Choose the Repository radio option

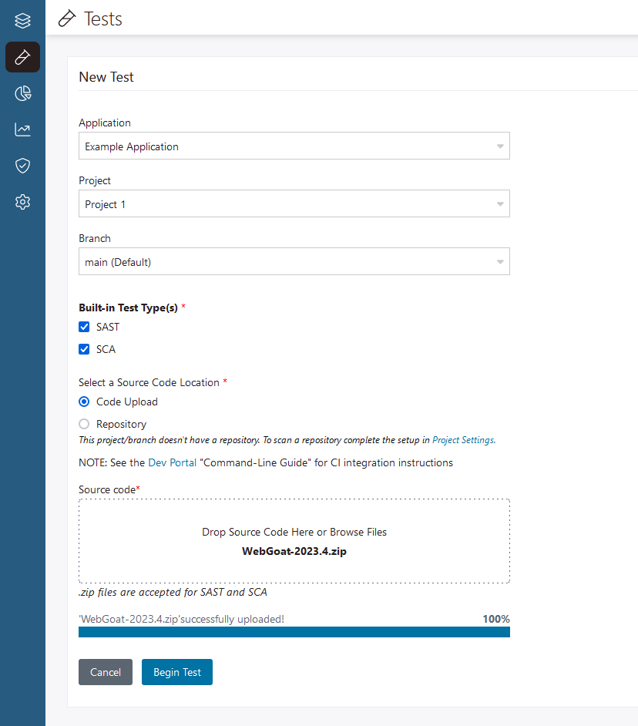pos(85,424)
